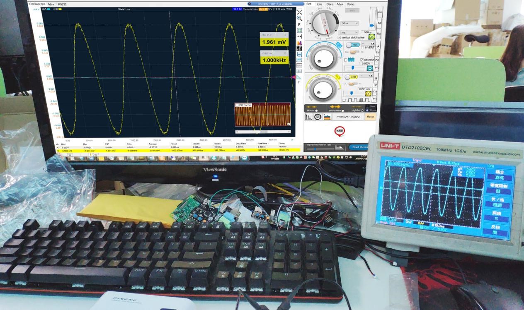This screenshot has height=310, width=524.
Task: Click the save floppy disk icon
Action: point(299,54)
